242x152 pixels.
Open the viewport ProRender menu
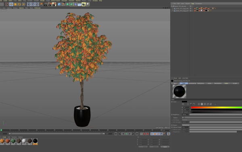38,8
